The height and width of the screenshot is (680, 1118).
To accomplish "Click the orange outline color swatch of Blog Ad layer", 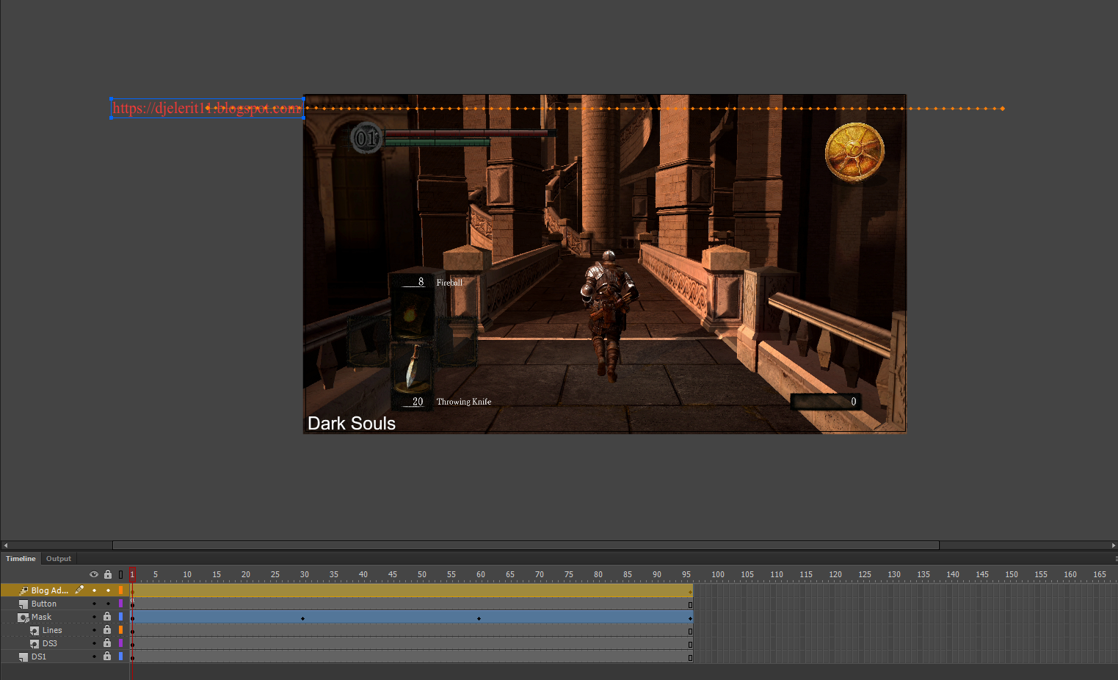I will pos(121,590).
